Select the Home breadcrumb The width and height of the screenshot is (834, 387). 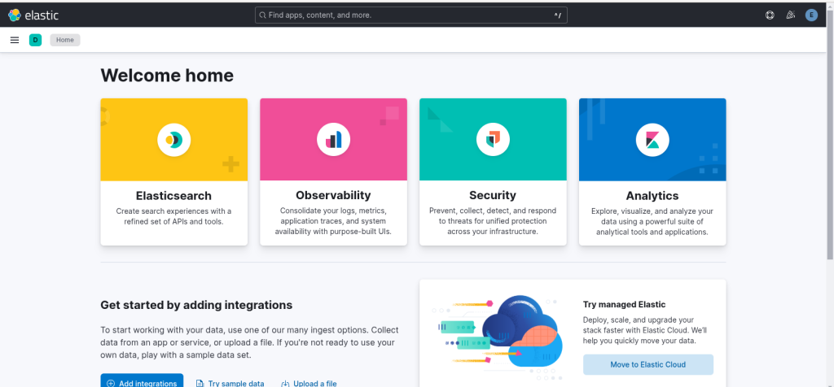pyautogui.click(x=65, y=40)
